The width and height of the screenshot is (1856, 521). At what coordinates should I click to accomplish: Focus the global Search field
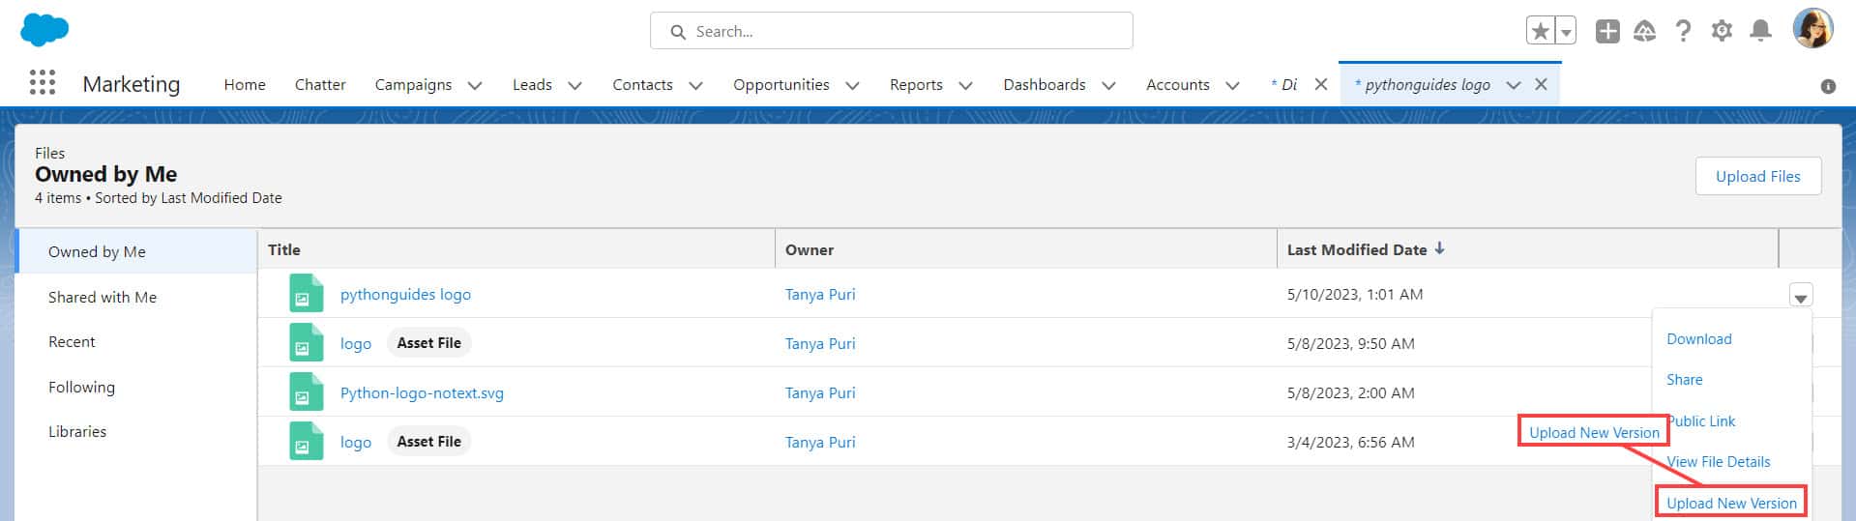891,31
